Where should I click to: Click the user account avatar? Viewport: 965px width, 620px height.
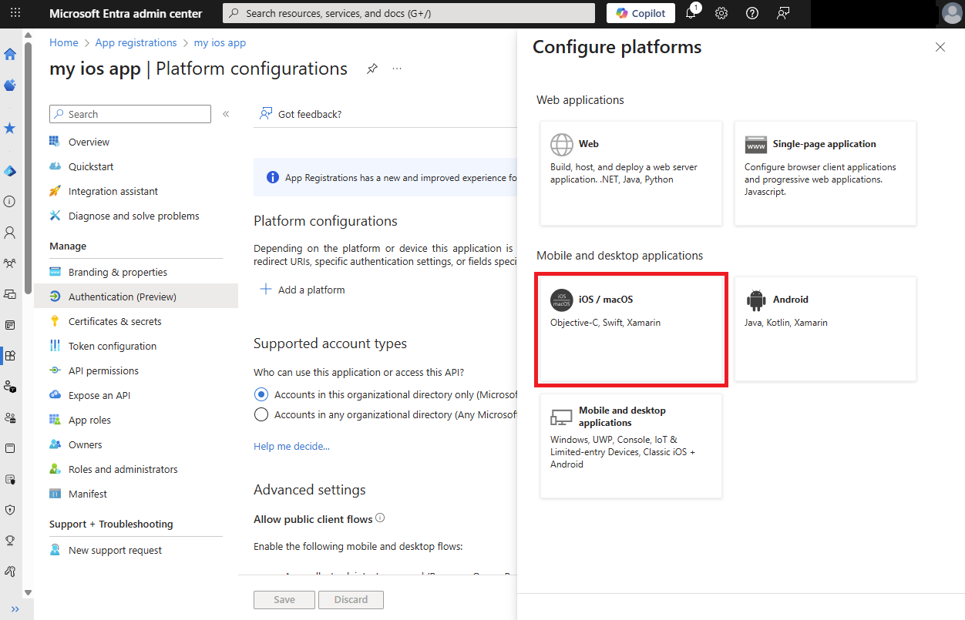click(x=952, y=13)
